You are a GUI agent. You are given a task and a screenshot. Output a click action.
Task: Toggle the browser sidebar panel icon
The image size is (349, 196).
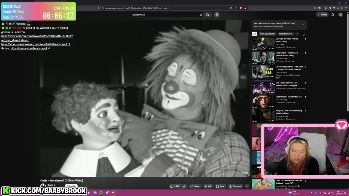[x=330, y=8]
